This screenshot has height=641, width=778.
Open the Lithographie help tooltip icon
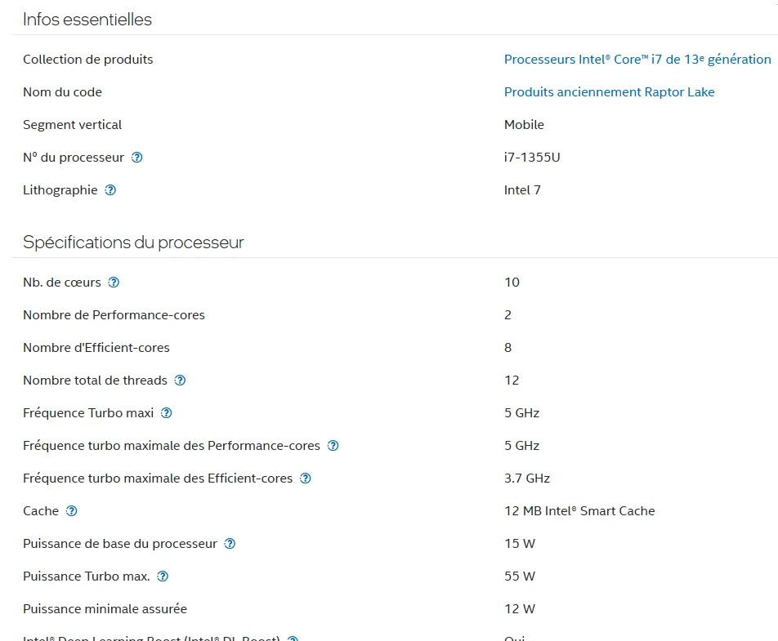pyautogui.click(x=110, y=190)
